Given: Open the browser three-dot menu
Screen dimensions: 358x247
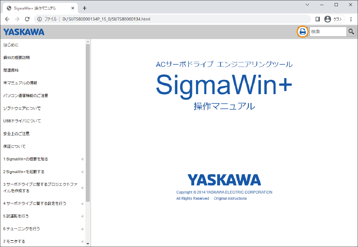Looking at the screenshot, I should (351, 19).
